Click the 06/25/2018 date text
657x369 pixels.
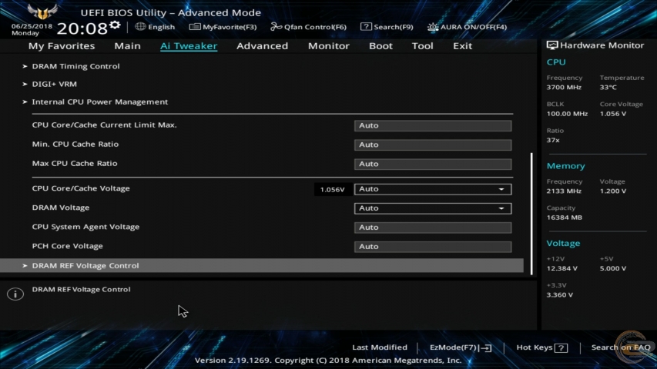pos(32,26)
